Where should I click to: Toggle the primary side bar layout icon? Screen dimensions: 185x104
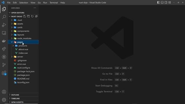click(158, 3)
